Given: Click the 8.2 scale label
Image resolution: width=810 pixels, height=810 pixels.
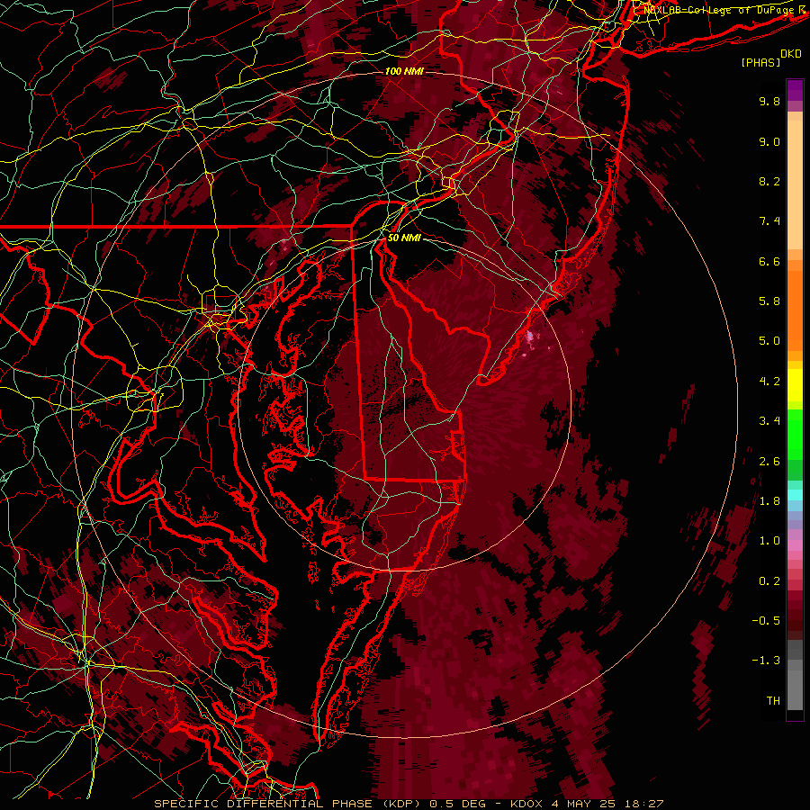Looking at the screenshot, I should point(769,181).
